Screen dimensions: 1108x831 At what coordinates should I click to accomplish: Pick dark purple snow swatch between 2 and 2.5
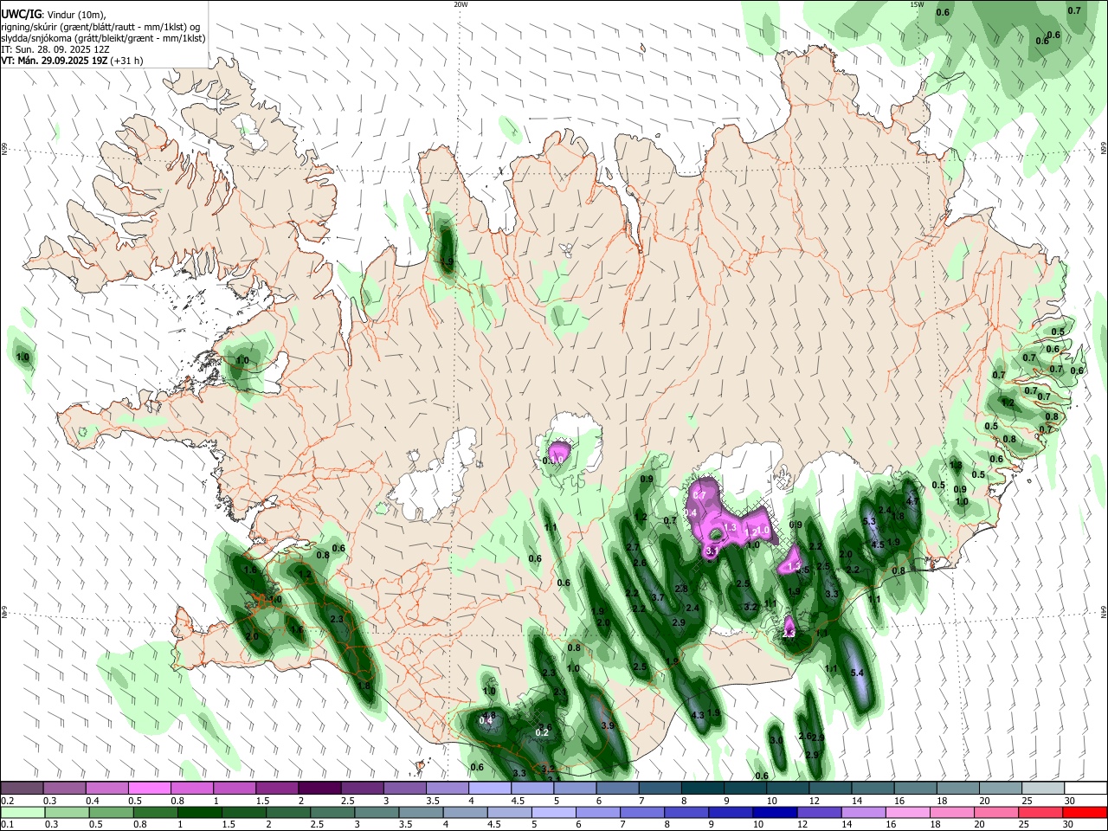click(x=319, y=789)
